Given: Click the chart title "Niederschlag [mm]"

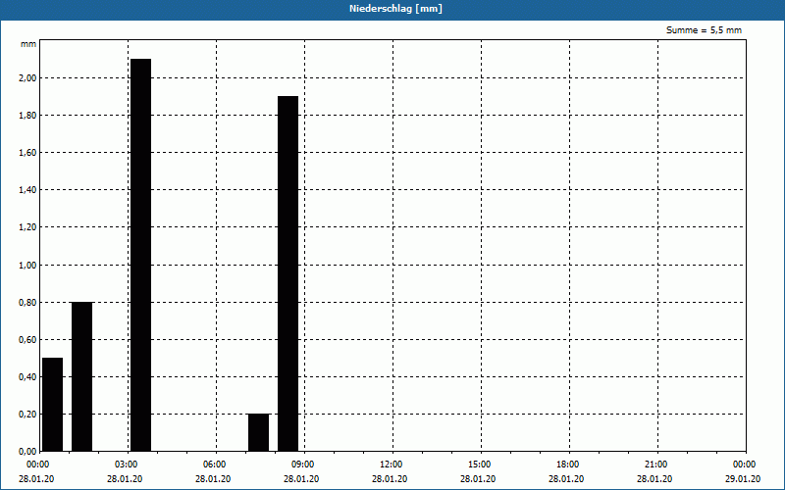Looking at the screenshot, I should pos(395,9).
